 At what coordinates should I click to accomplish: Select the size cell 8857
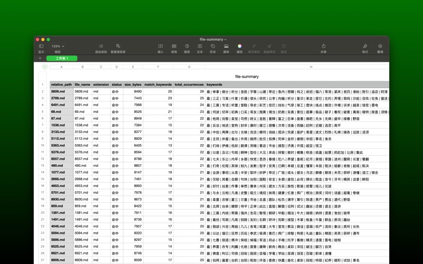coord(133,166)
